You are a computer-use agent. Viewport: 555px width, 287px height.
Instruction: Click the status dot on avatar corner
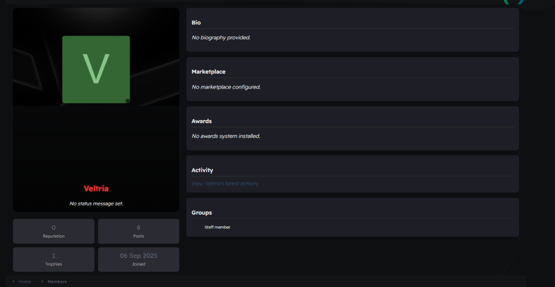(x=128, y=101)
